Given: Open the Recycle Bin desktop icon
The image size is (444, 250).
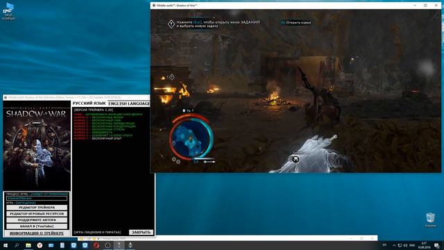Looking at the screenshot, I should tap(430, 220).
